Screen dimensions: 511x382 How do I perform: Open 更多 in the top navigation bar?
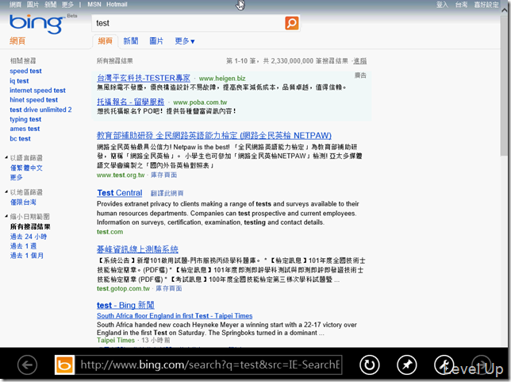pyautogui.click(x=67, y=5)
